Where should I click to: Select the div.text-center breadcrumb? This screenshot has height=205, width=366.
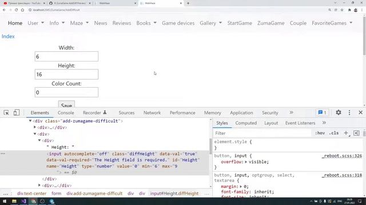click(32, 194)
